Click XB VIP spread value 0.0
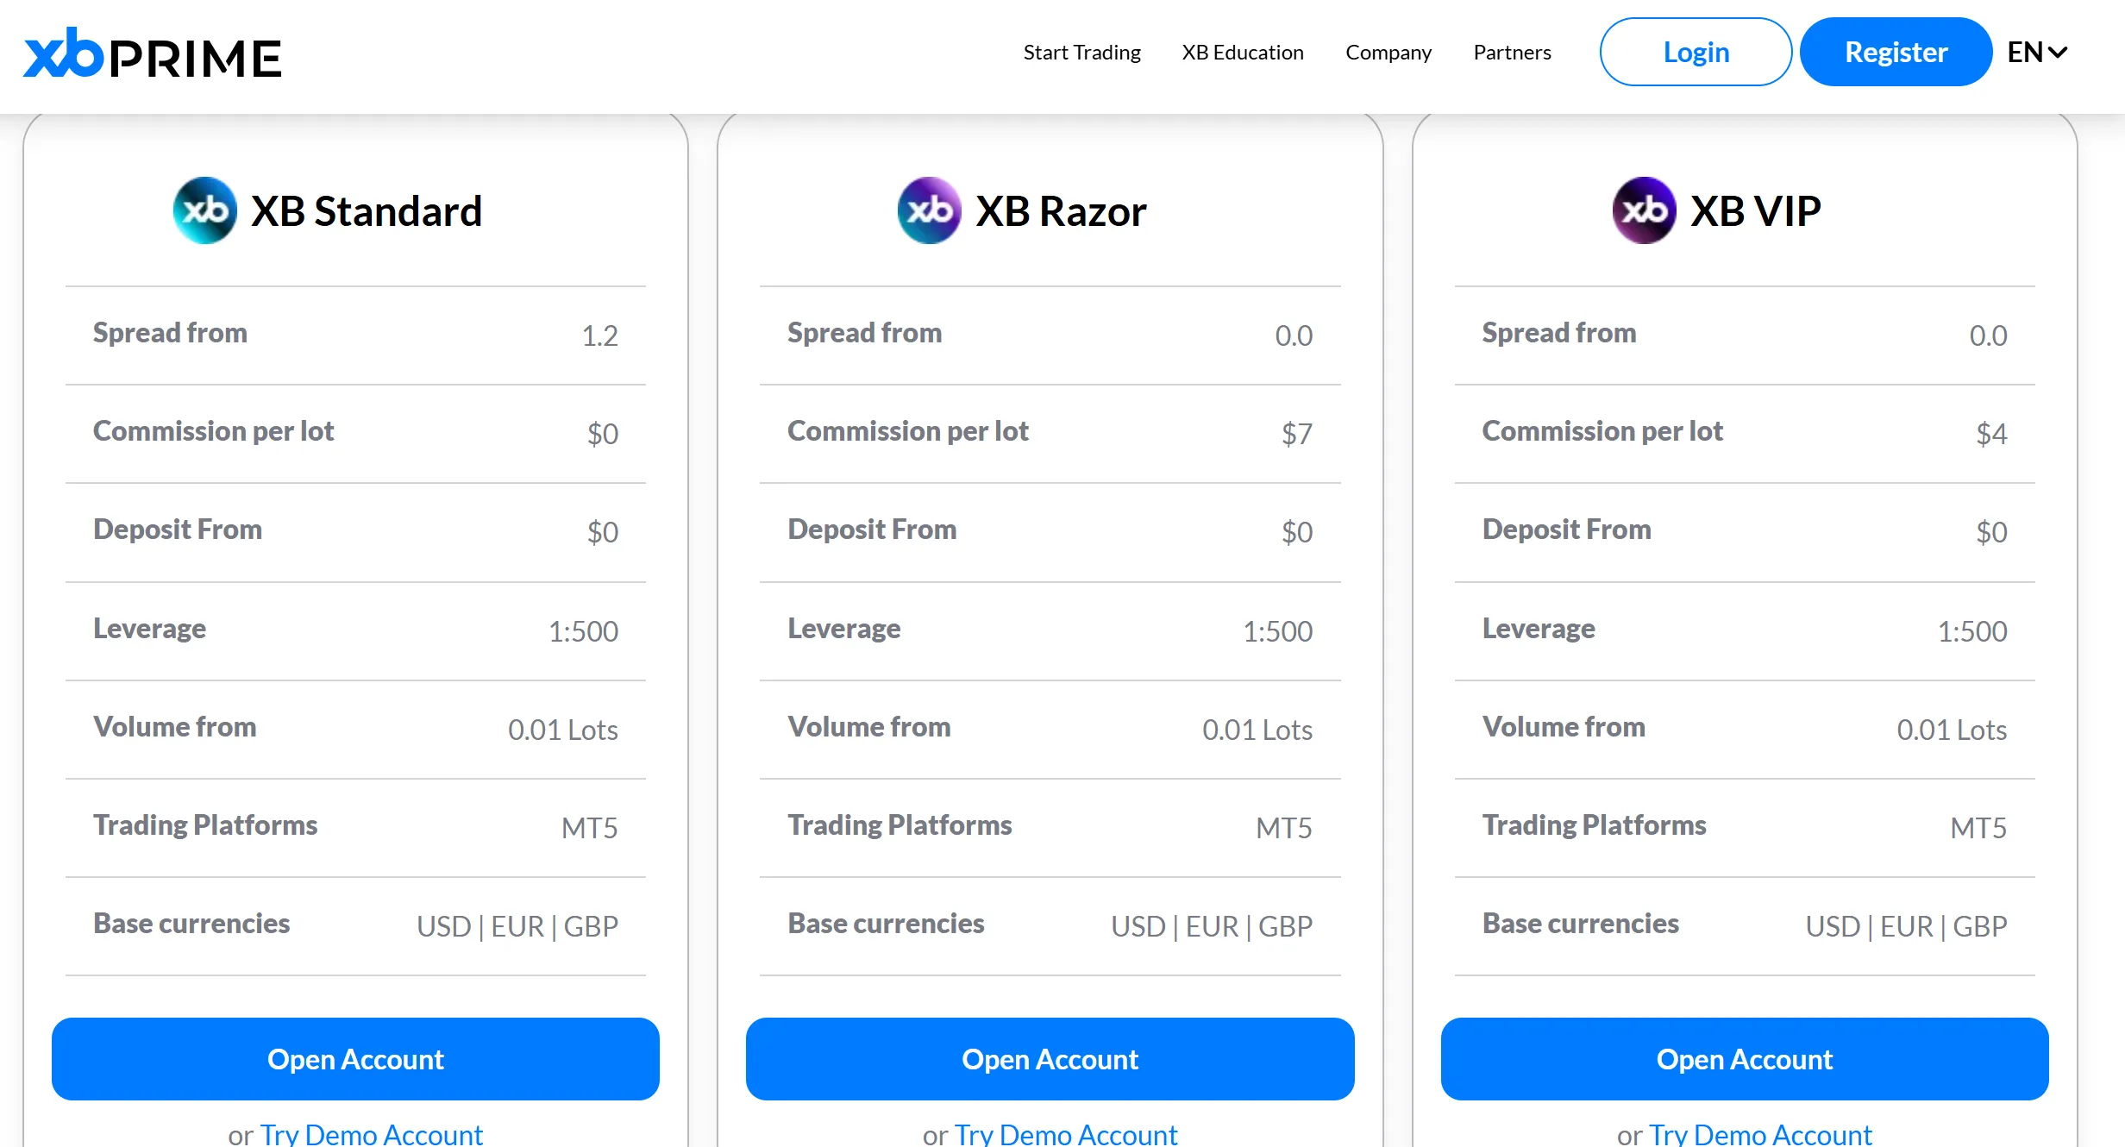Screen dimensions: 2125x1147 click(x=1988, y=335)
